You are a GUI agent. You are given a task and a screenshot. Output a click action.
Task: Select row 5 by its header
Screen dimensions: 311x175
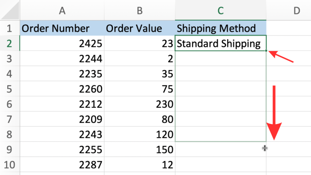tap(10, 89)
